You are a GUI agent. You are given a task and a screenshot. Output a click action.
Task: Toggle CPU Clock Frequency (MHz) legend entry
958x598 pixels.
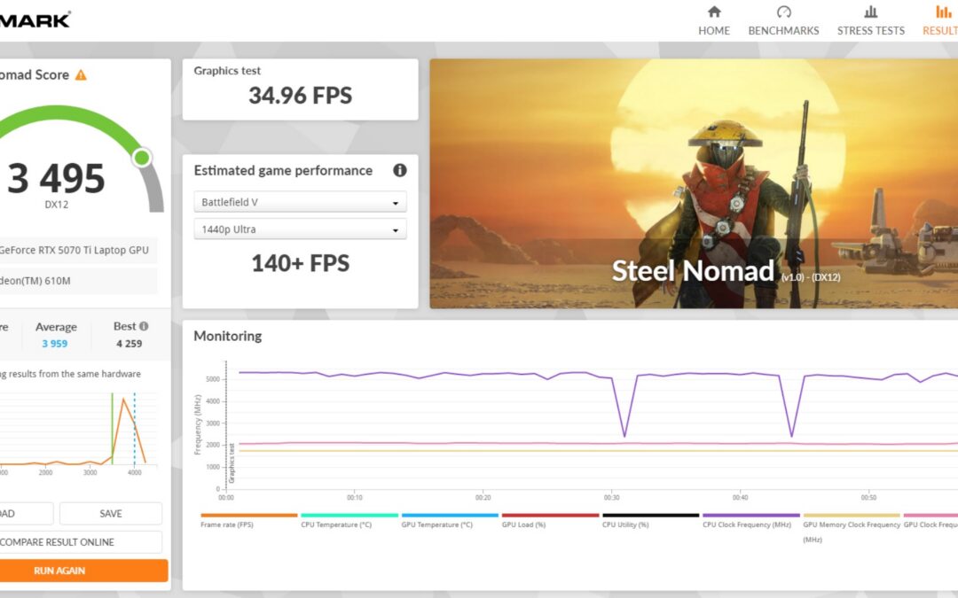click(746, 524)
